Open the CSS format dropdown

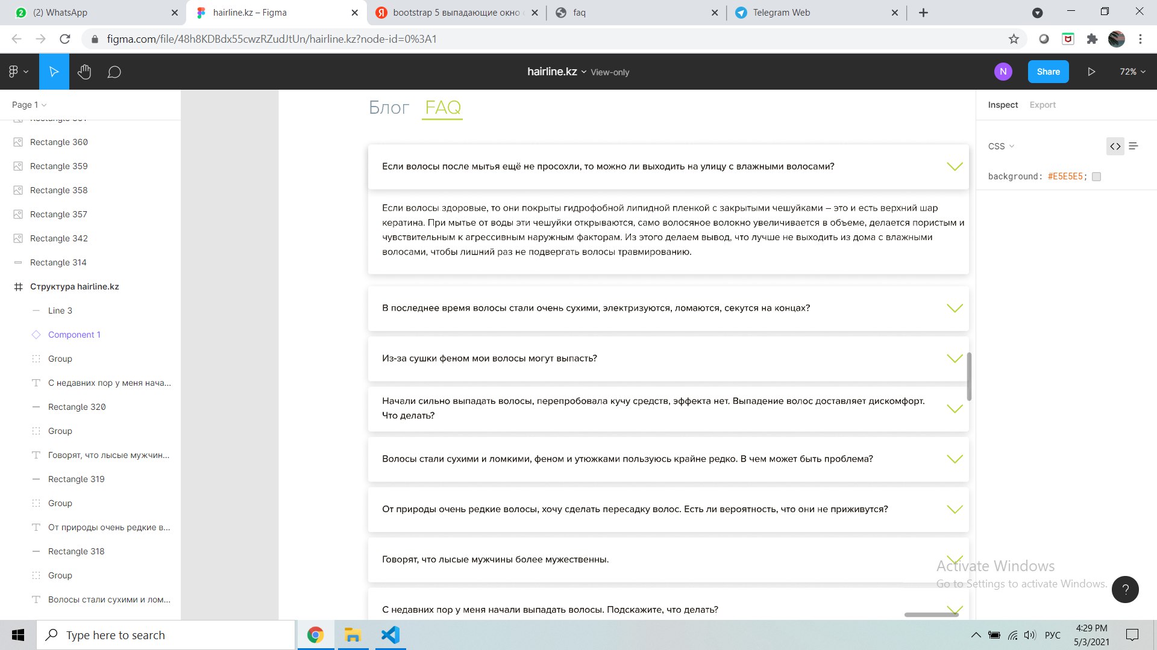pos(1001,146)
